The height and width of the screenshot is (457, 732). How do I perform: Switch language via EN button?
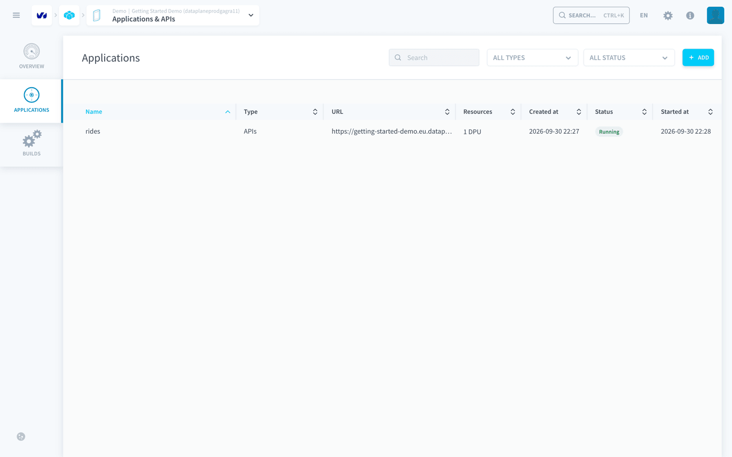click(644, 16)
